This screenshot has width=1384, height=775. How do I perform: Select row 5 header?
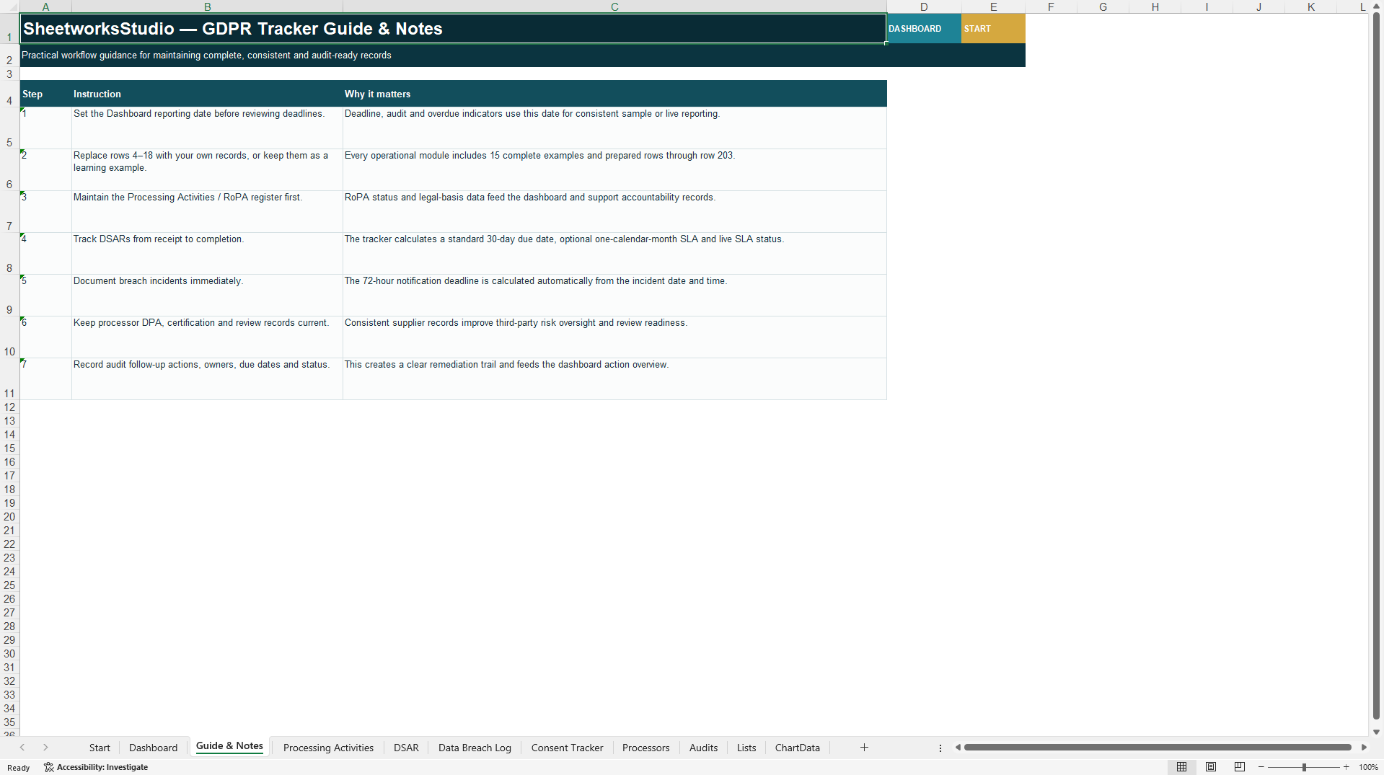pyautogui.click(x=9, y=128)
